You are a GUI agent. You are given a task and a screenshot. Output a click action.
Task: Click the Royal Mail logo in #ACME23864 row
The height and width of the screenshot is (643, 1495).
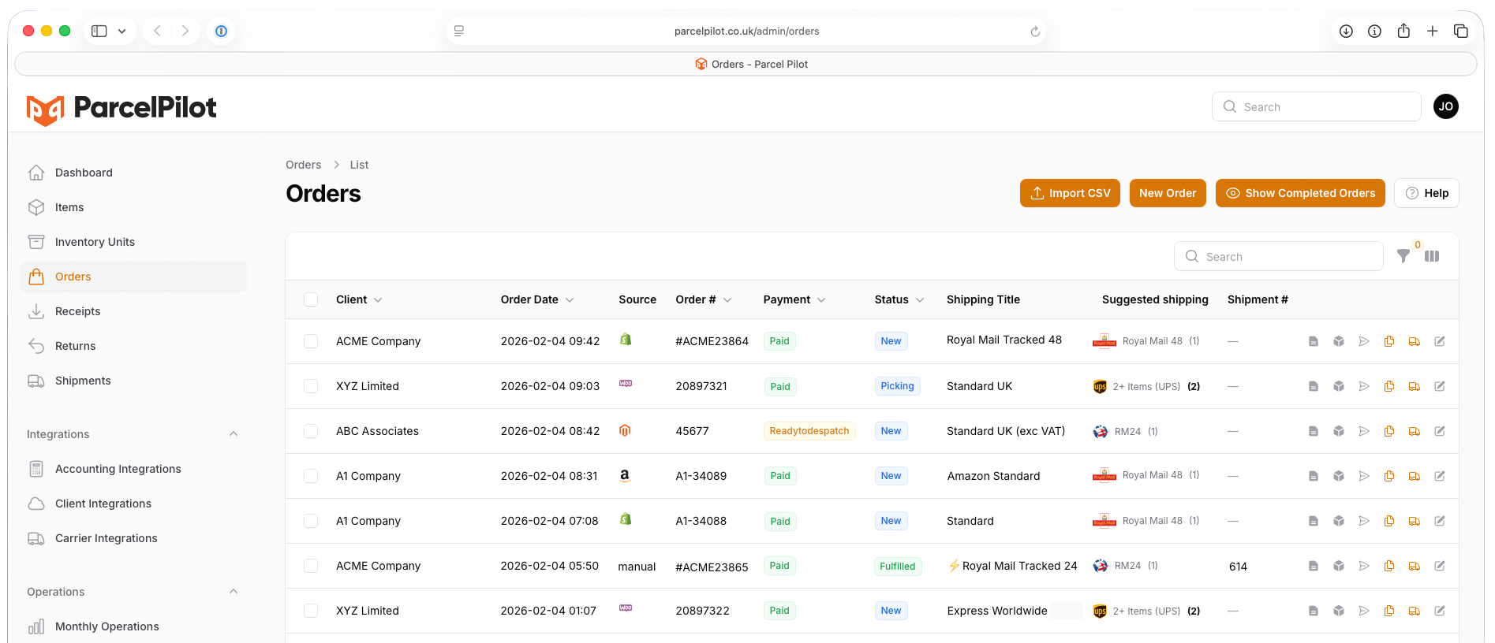pyautogui.click(x=1104, y=341)
